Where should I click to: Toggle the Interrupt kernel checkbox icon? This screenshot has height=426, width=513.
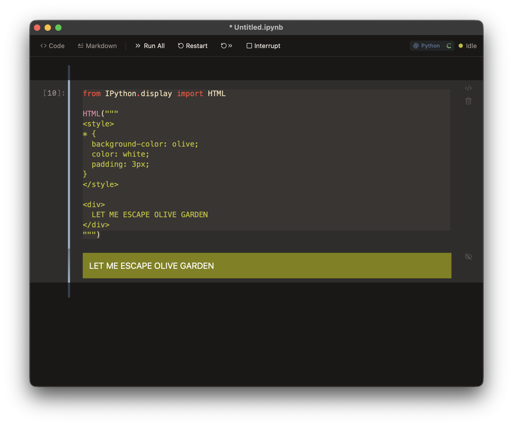tap(249, 46)
